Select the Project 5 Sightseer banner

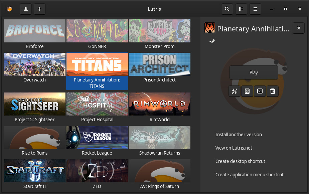click(x=35, y=104)
